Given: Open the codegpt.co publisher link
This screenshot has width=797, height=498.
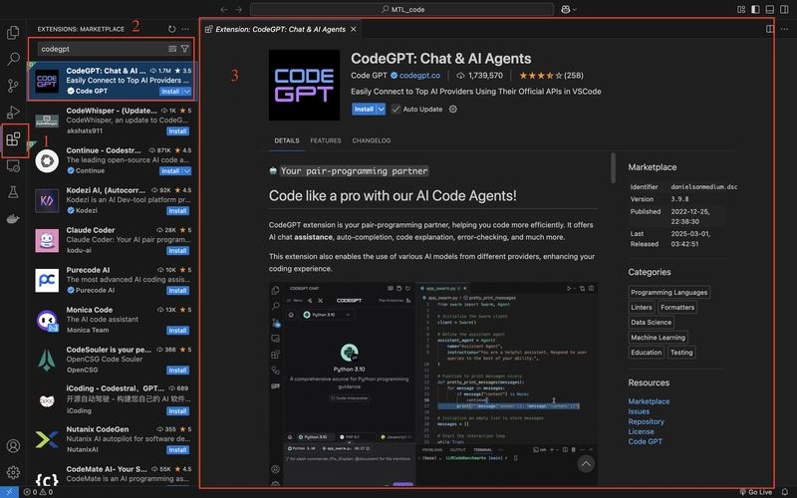Looking at the screenshot, I should tap(419, 76).
